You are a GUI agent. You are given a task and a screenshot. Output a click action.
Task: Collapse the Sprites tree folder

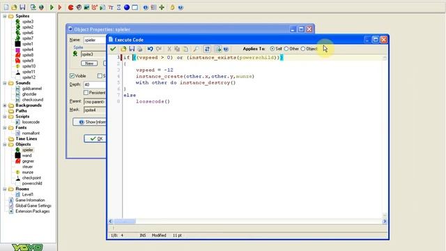click(5, 16)
